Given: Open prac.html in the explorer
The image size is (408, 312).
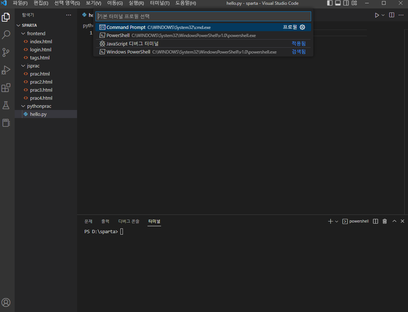Looking at the screenshot, I should click(x=46, y=74).
